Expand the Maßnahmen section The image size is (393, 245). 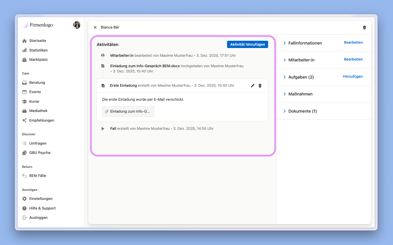pyautogui.click(x=284, y=94)
